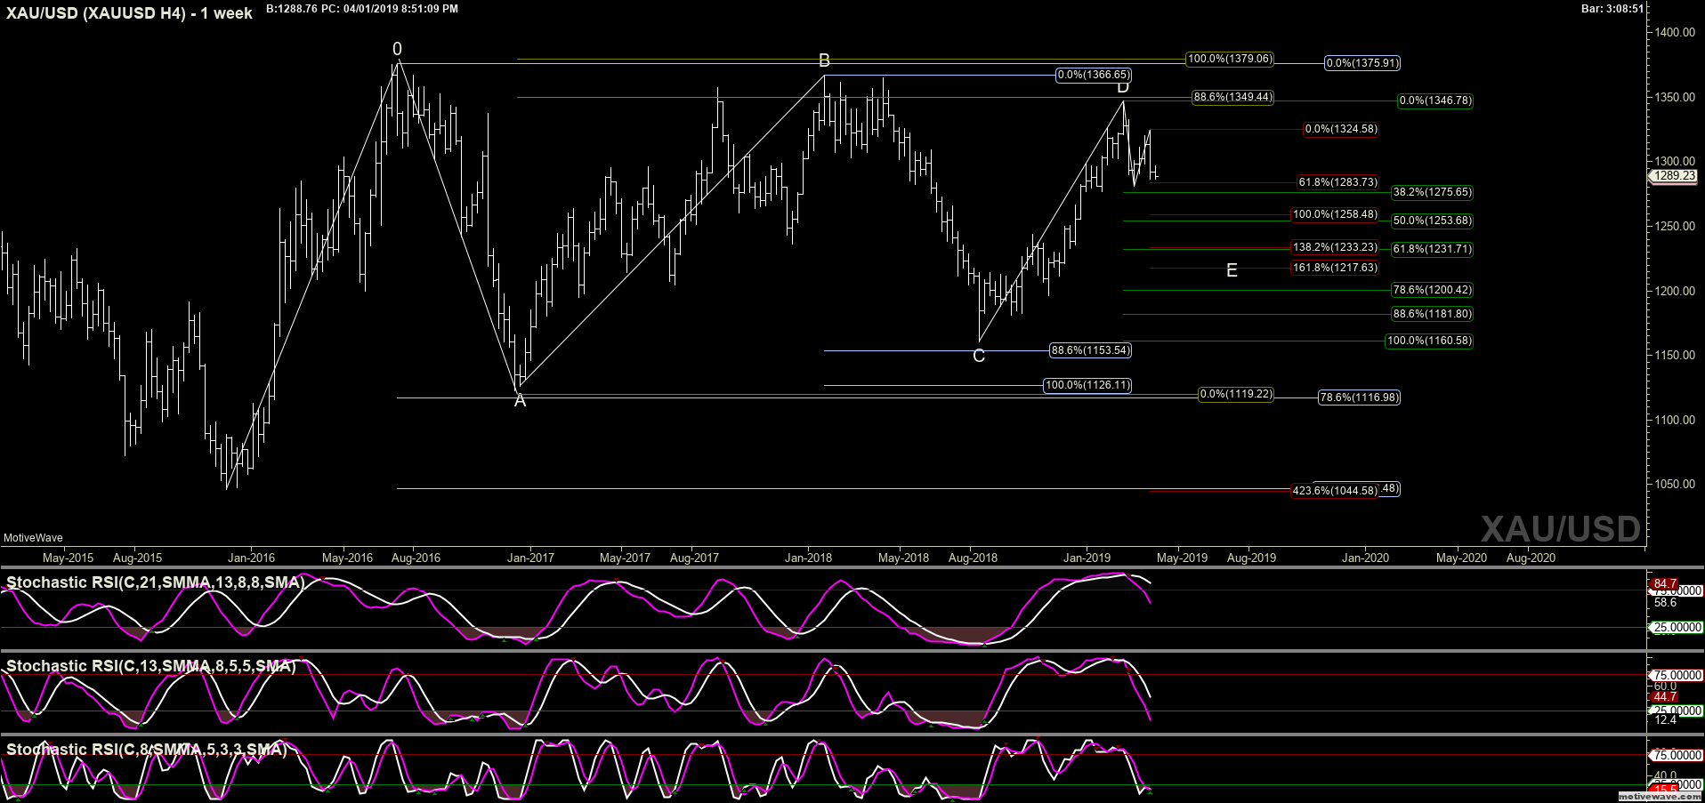
Task: Click the 84.7 indicator value tag
Action: pyautogui.click(x=1665, y=584)
